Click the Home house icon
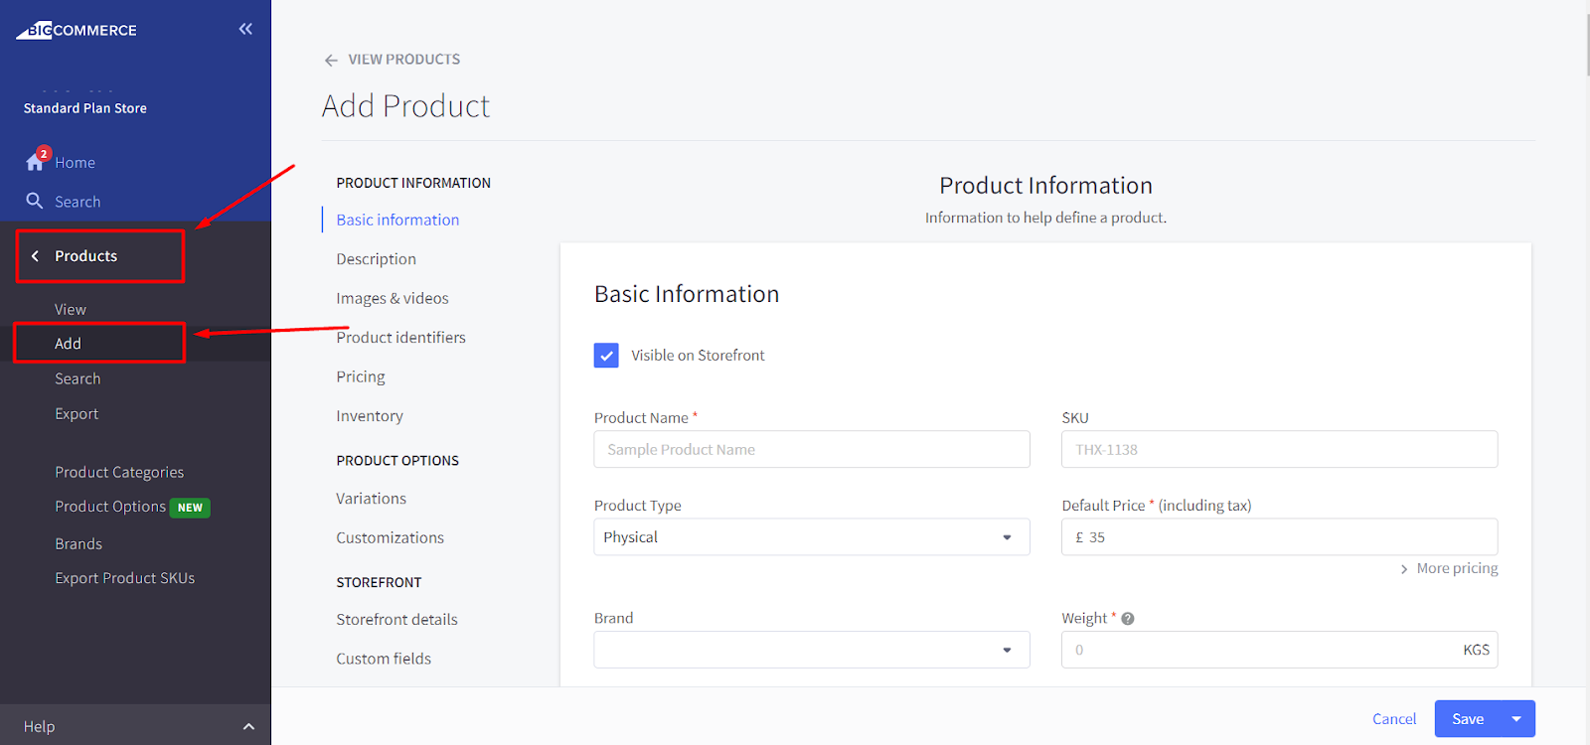This screenshot has height=745, width=1590. 35,162
